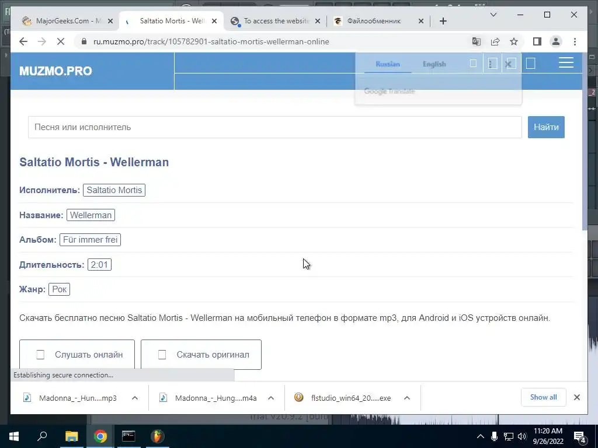
Task: Click the Chrome taskbar icon
Action: click(x=100, y=436)
